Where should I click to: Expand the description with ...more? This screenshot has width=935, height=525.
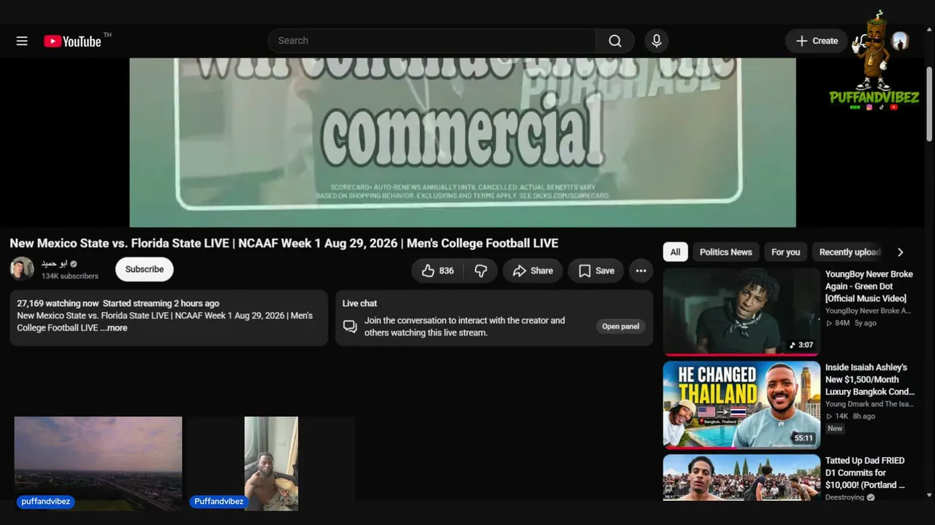tap(114, 328)
